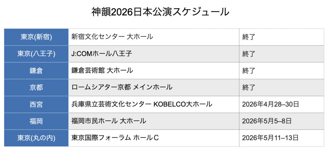
Task: Open ロームシアター京都 メインホール venue
Action: (122, 87)
